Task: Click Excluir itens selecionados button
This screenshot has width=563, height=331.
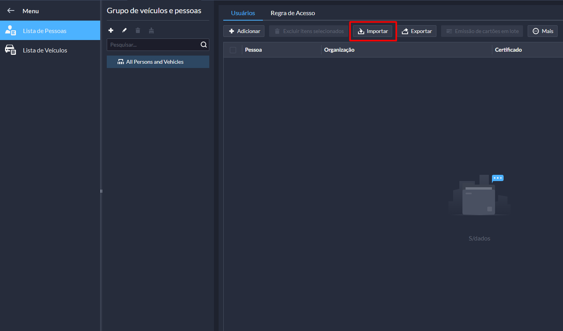Action: pos(309,31)
